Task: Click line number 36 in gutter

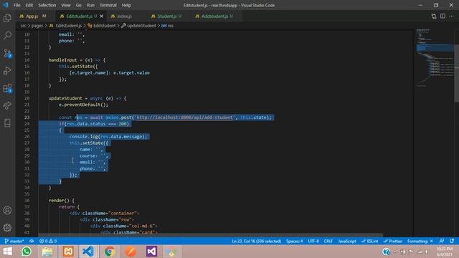Action: click(x=27, y=201)
